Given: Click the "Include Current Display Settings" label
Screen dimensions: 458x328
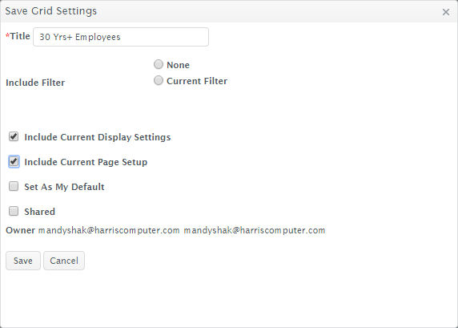Looking at the screenshot, I should (x=98, y=137).
